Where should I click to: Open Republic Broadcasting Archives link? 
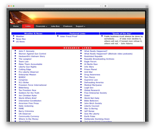tap(99, 59)
